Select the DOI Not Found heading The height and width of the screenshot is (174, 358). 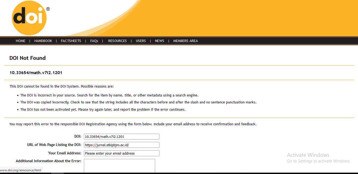pos(27,58)
